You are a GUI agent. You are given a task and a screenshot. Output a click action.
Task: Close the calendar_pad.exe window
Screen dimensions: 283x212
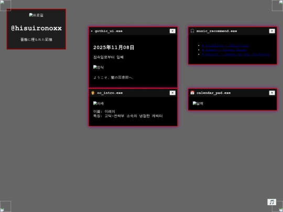point(272,93)
